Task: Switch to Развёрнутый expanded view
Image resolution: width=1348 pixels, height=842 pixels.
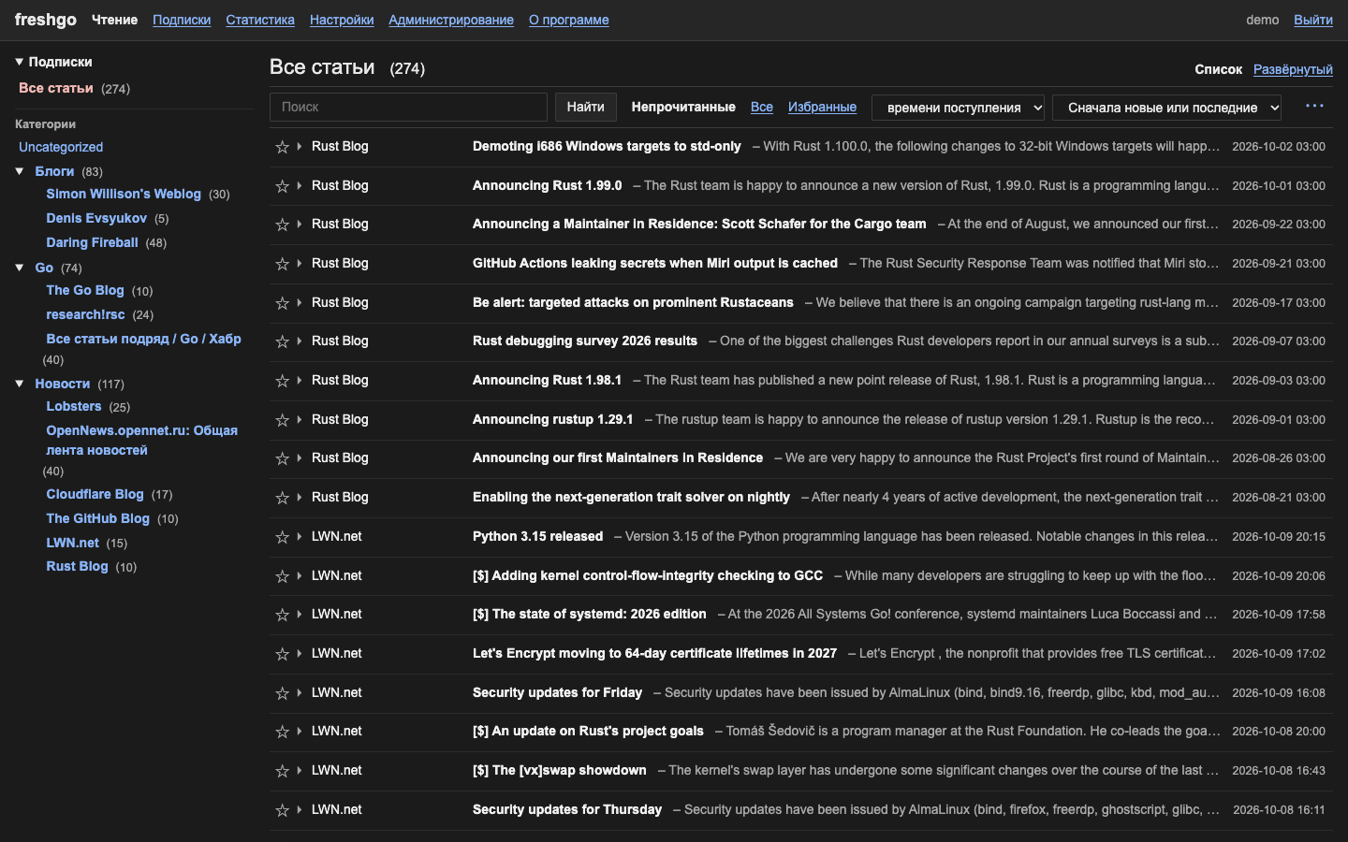Action: pos(1293,69)
